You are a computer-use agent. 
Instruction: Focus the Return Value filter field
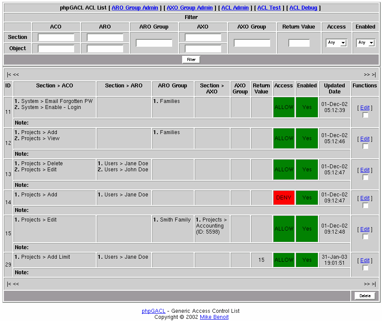[x=299, y=43]
